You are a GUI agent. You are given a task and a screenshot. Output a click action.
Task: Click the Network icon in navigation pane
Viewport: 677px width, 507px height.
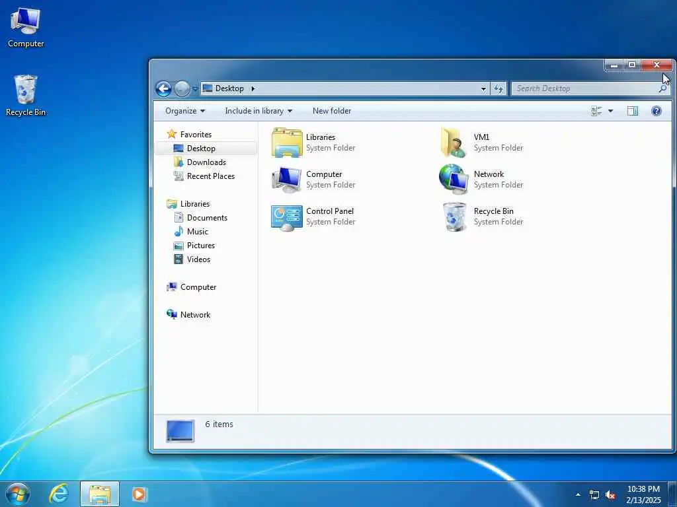[172, 314]
